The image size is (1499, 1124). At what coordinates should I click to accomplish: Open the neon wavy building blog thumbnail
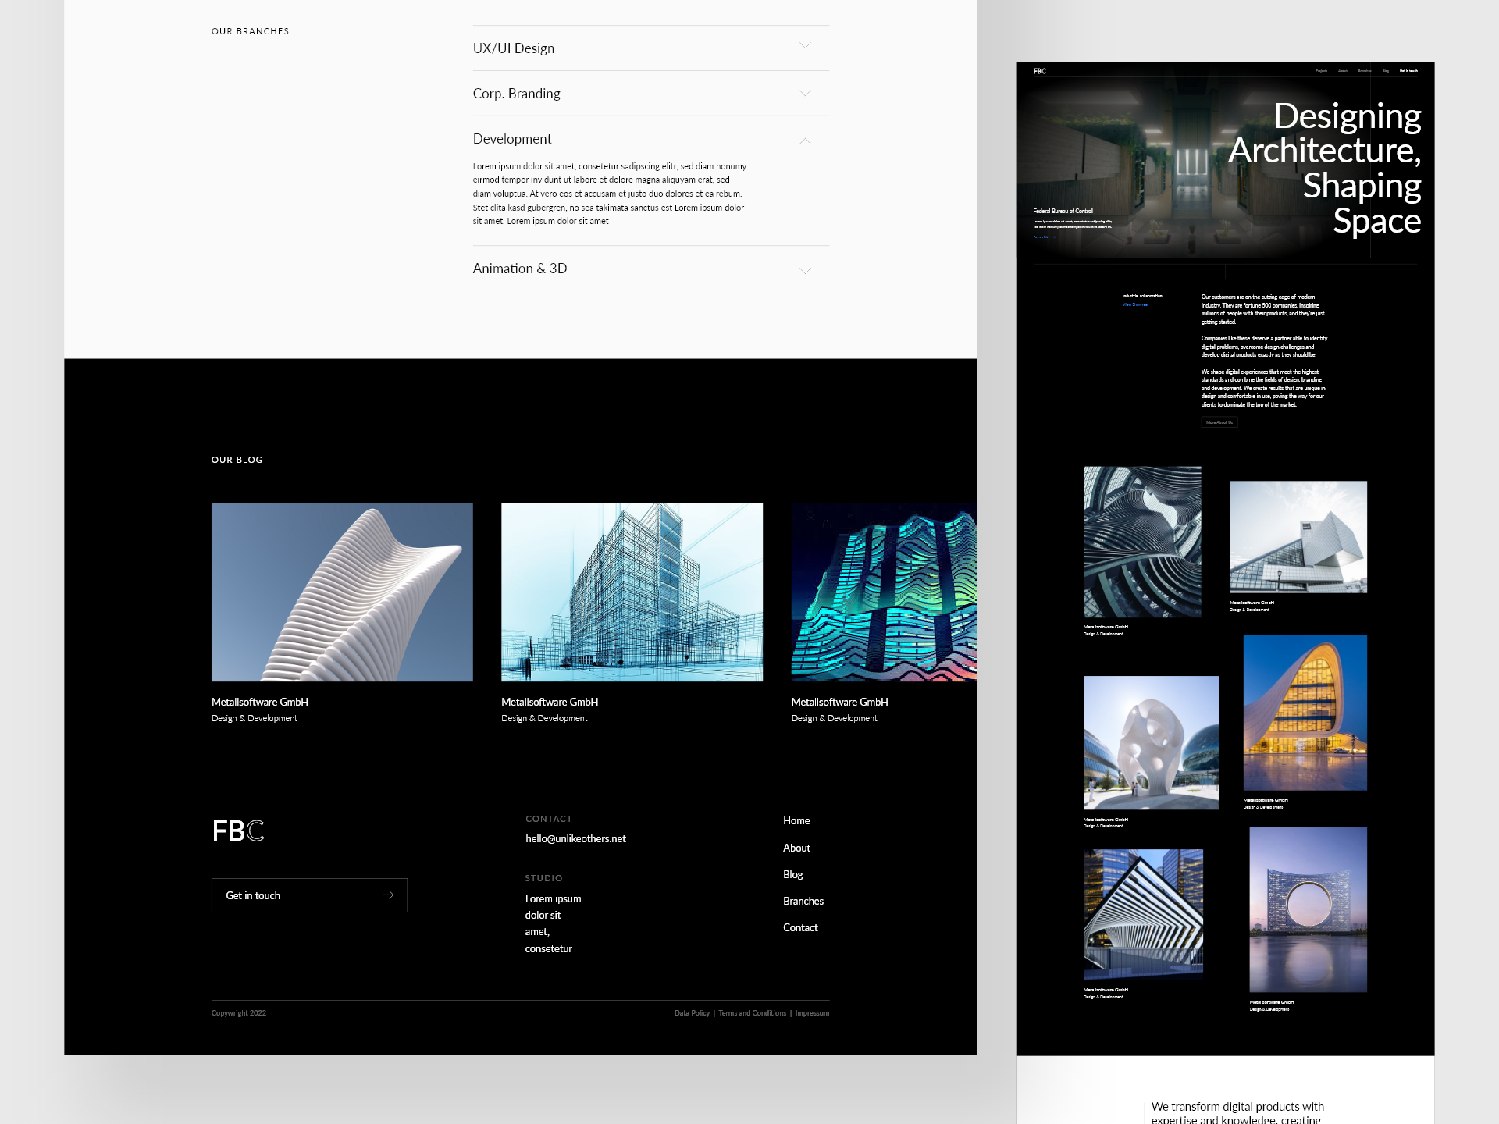(x=883, y=592)
